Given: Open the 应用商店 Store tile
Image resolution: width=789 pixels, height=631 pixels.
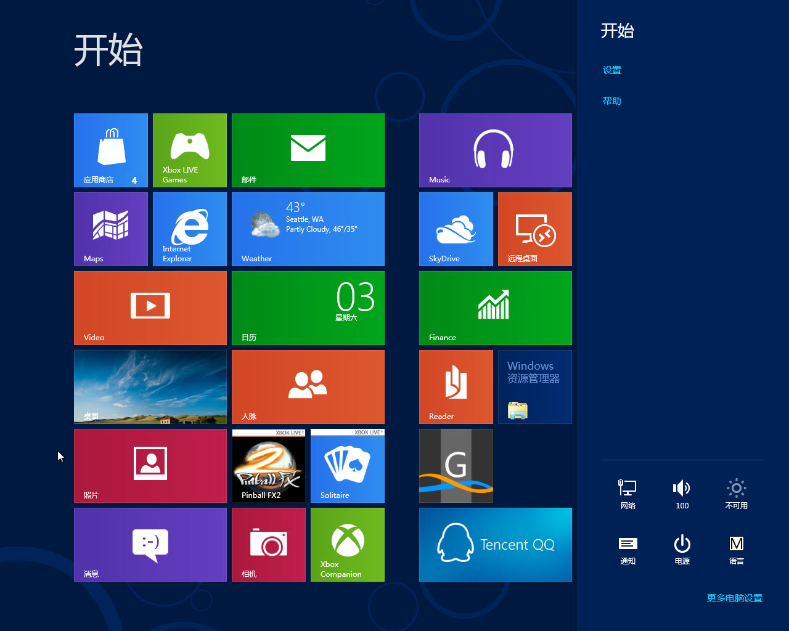Looking at the screenshot, I should click(x=111, y=150).
